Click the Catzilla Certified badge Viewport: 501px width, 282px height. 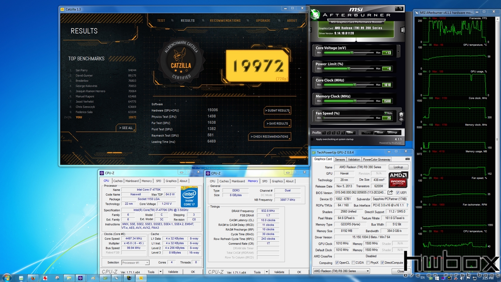click(181, 62)
